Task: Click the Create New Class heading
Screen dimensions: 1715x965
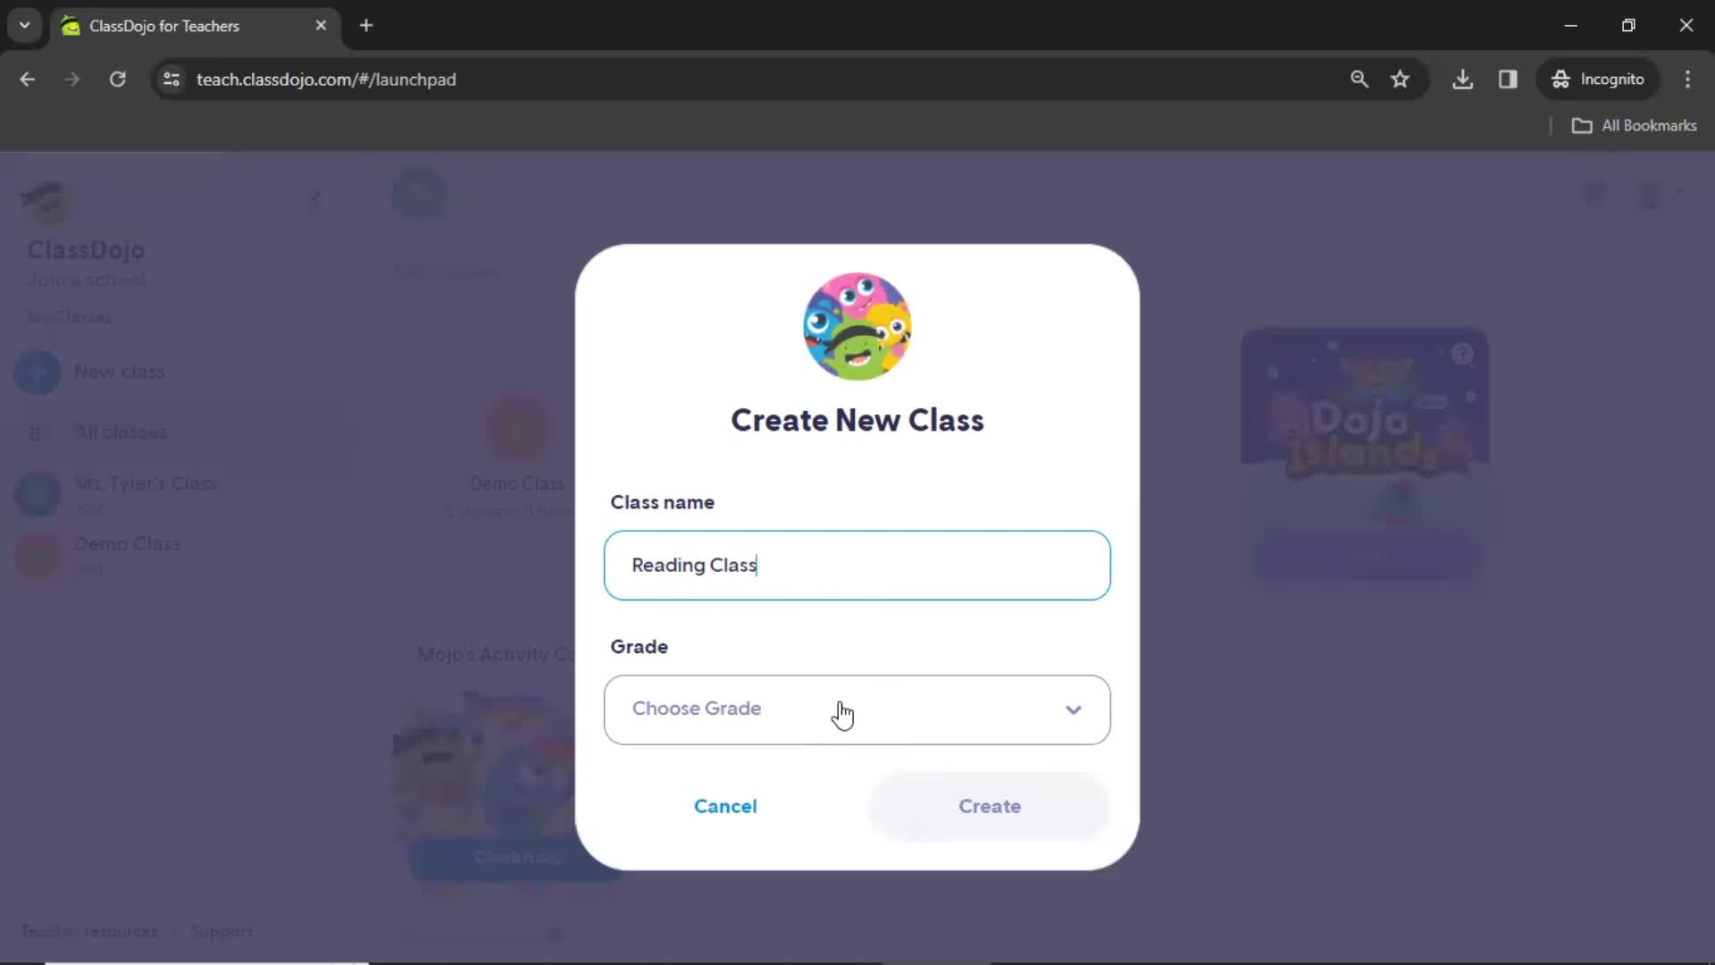Action: pos(857,421)
